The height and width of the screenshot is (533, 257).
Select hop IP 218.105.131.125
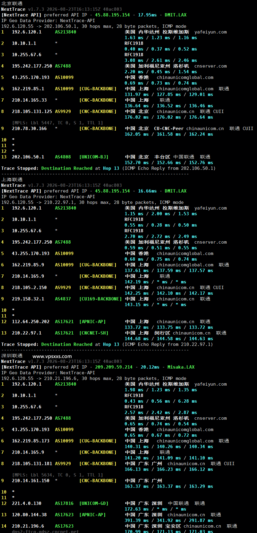(32, 112)
